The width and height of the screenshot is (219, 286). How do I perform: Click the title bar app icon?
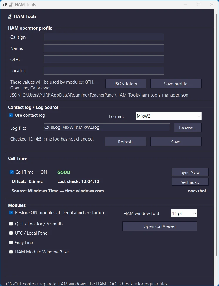(5, 4)
